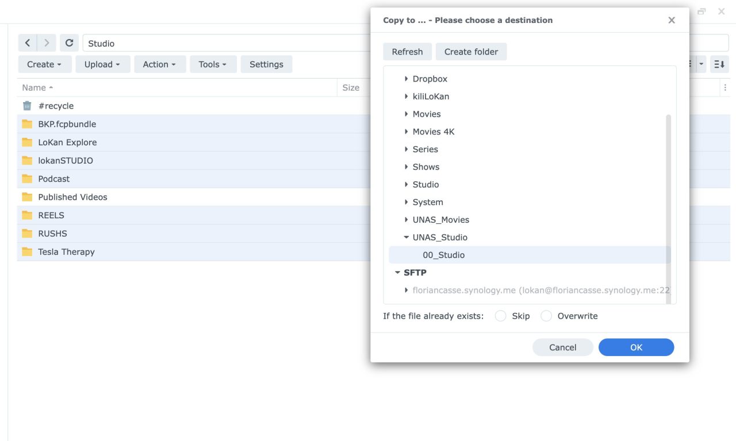Select the Published Videos folder row
736x441 pixels.
tap(194, 197)
